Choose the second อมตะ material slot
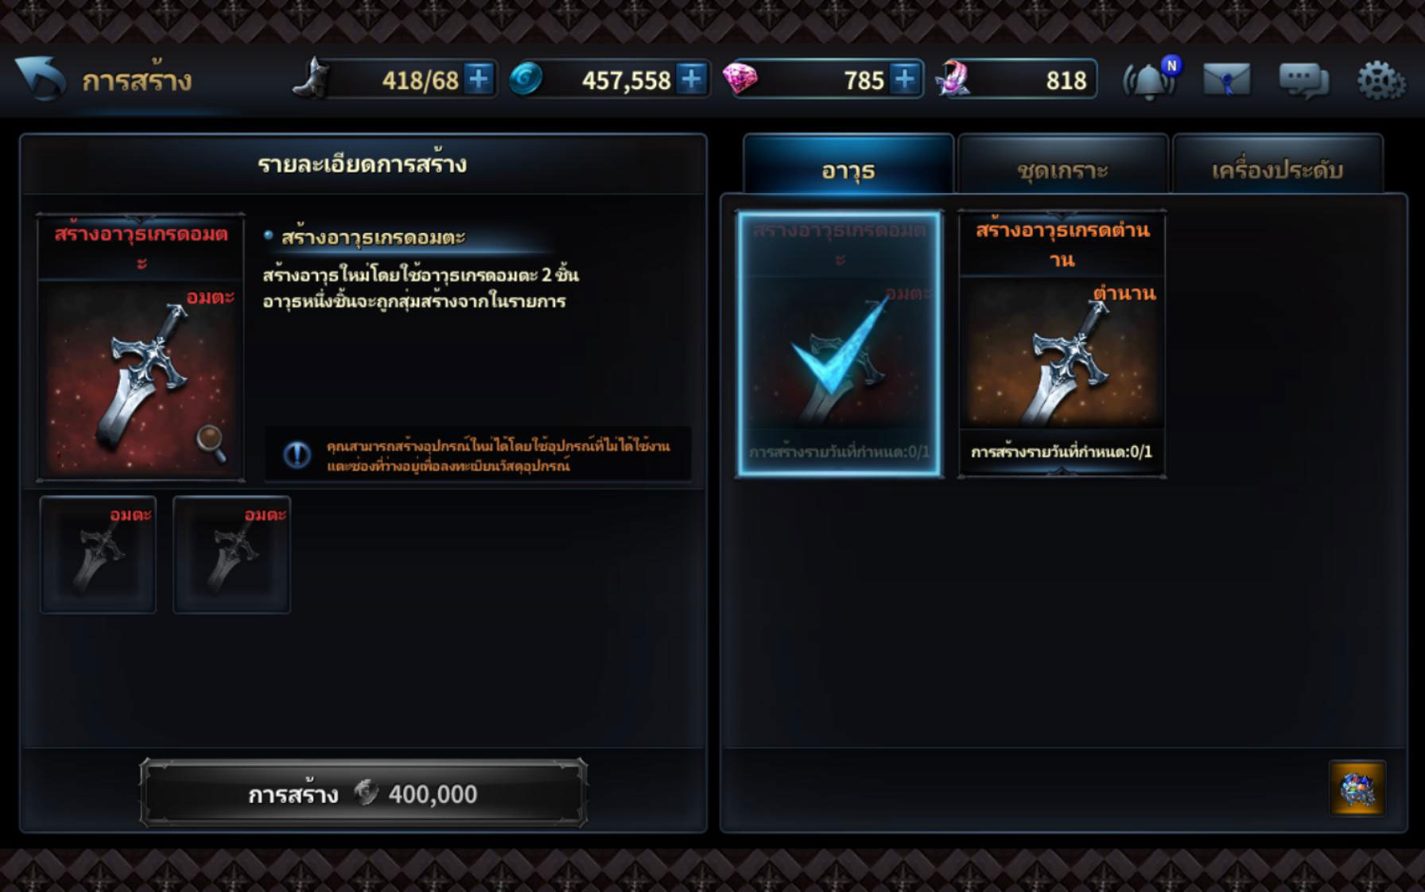The width and height of the screenshot is (1425, 892). (231, 554)
